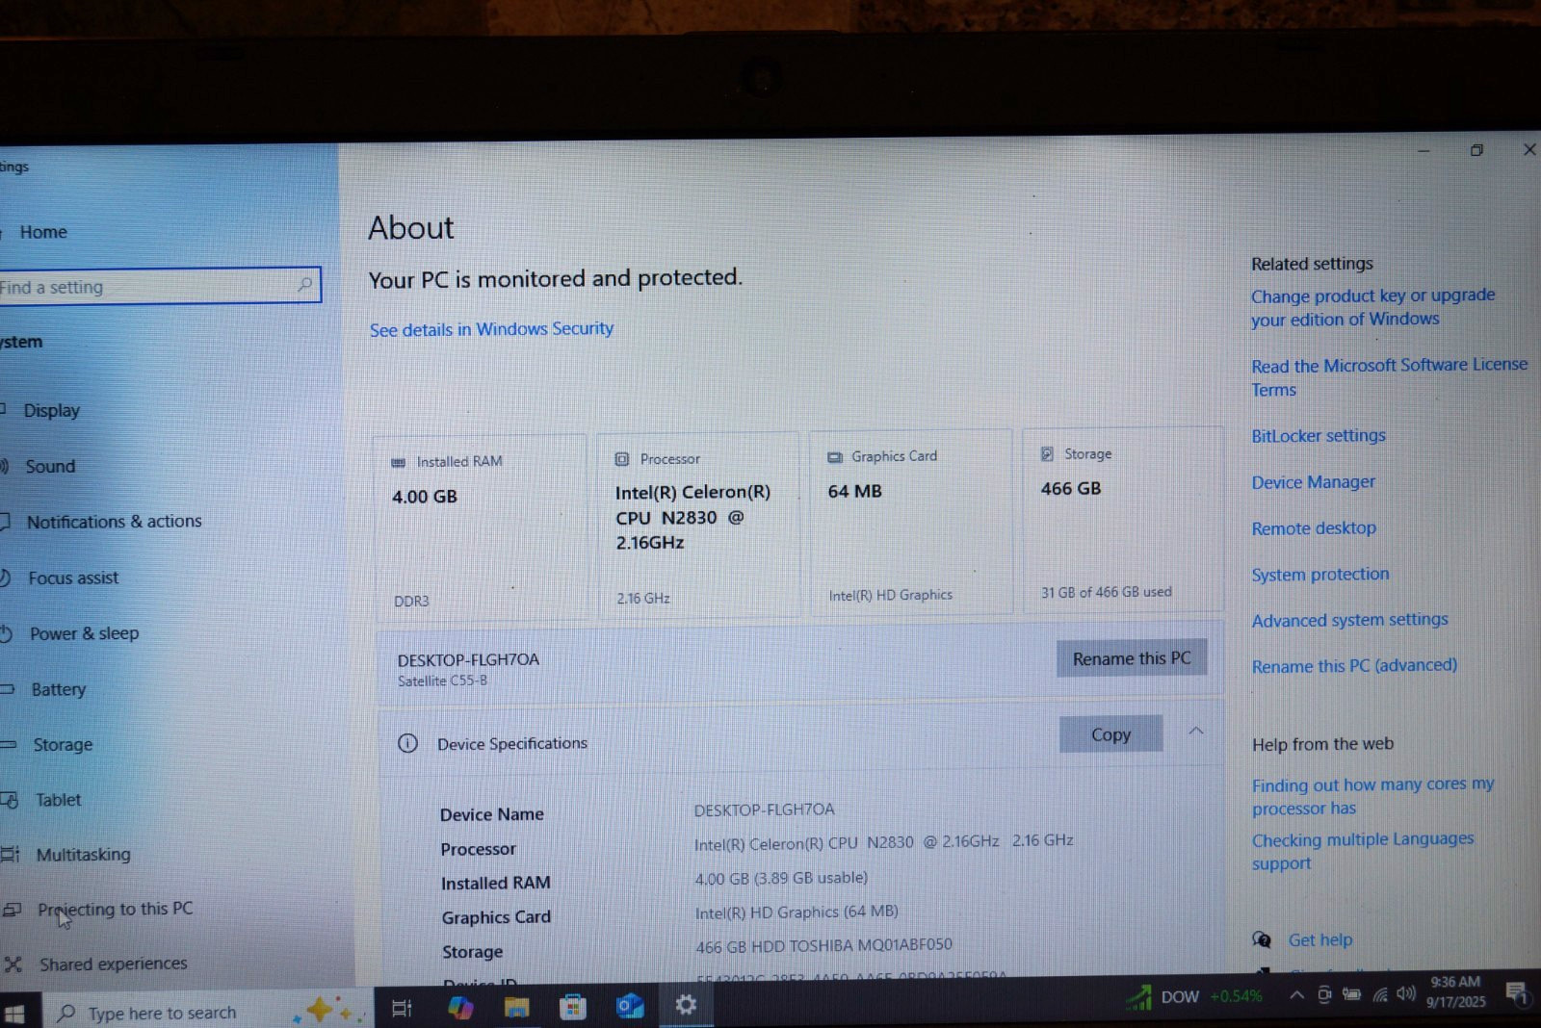Open network Wi-Fi tray icon

(1380, 994)
